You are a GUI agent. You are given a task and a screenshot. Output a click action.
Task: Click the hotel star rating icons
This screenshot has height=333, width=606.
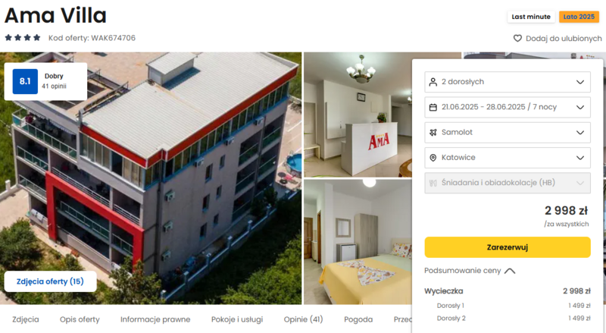[23, 38]
